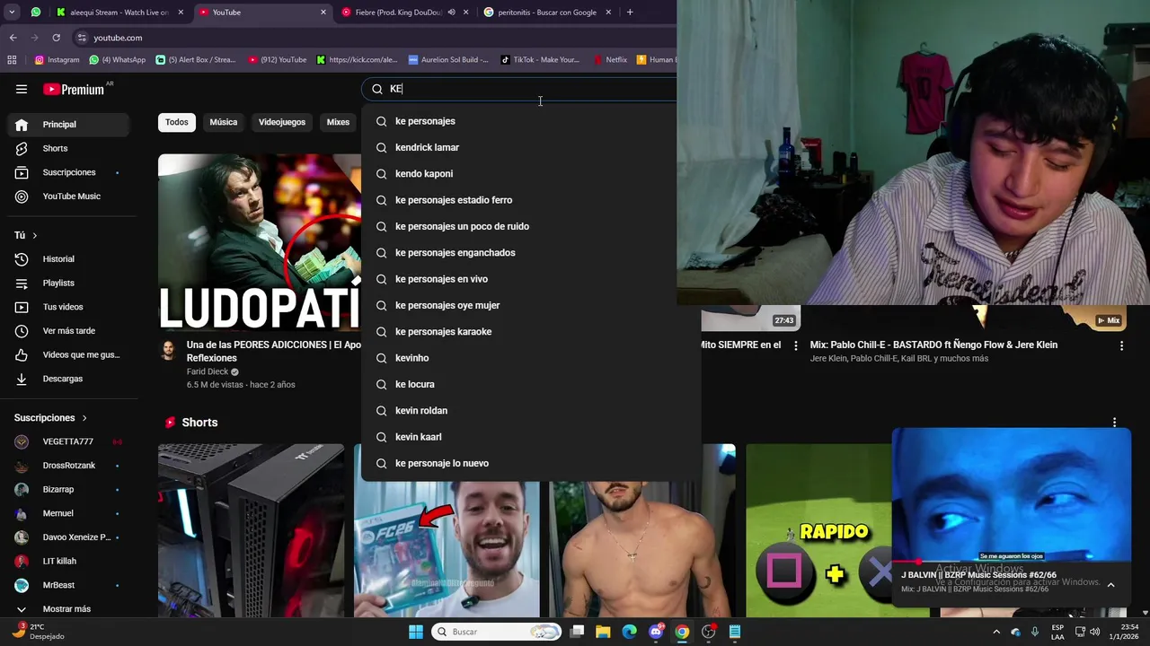Open Farid Dieck channel link

click(208, 371)
